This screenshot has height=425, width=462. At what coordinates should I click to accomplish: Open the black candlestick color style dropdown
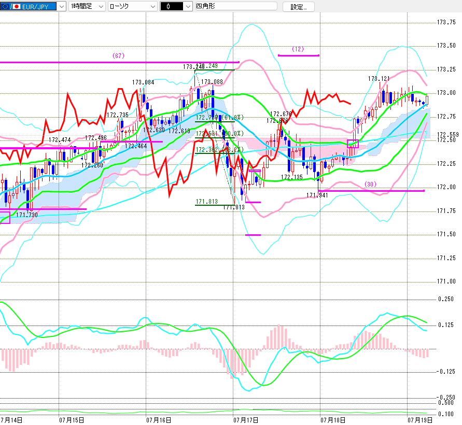coord(188,6)
